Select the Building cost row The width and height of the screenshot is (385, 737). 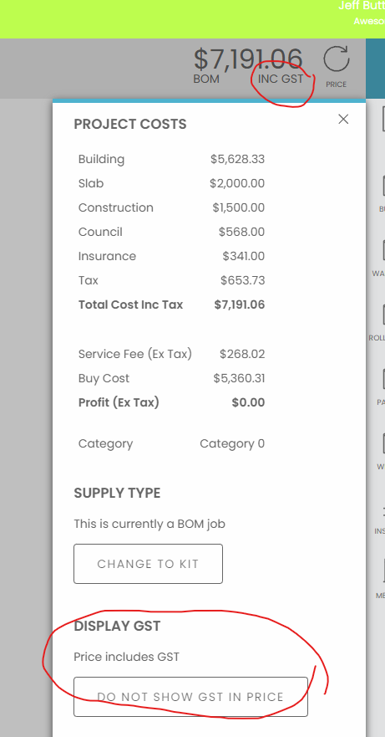pos(171,159)
